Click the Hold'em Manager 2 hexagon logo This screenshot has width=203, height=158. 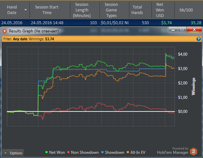[x=193, y=151]
